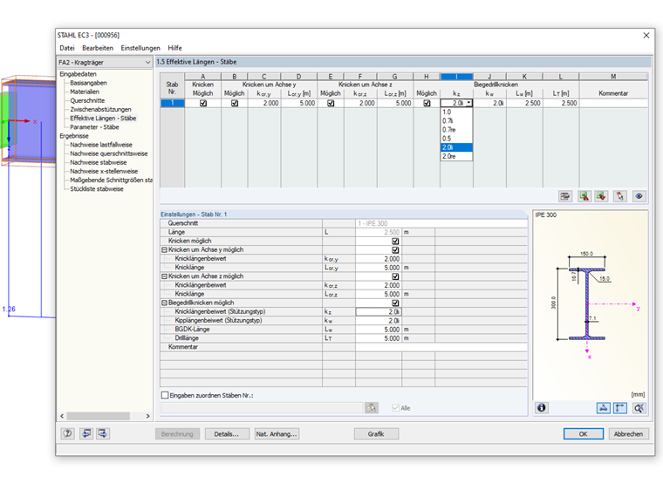Select 'Querschnitte' in the navigation tree
The width and height of the screenshot is (663, 497).
point(88,100)
